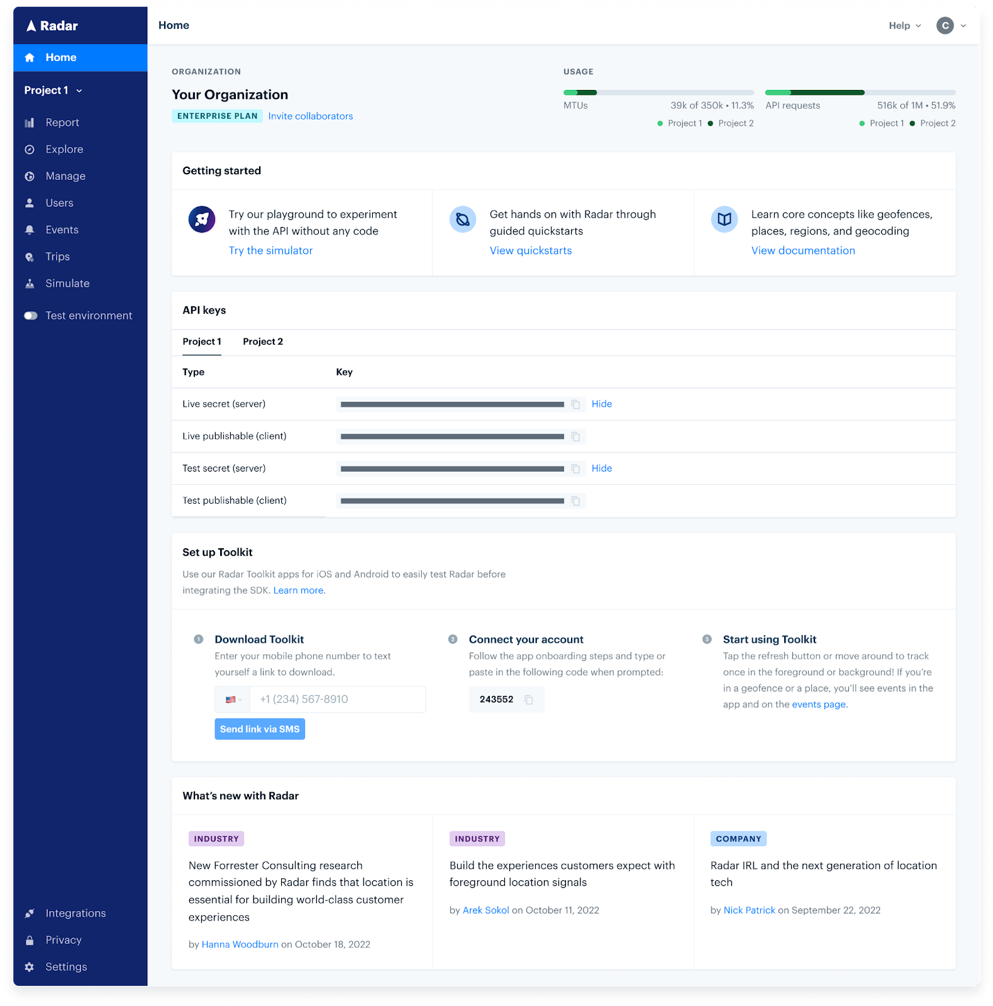Click the MTUs usage progress bar

click(658, 92)
